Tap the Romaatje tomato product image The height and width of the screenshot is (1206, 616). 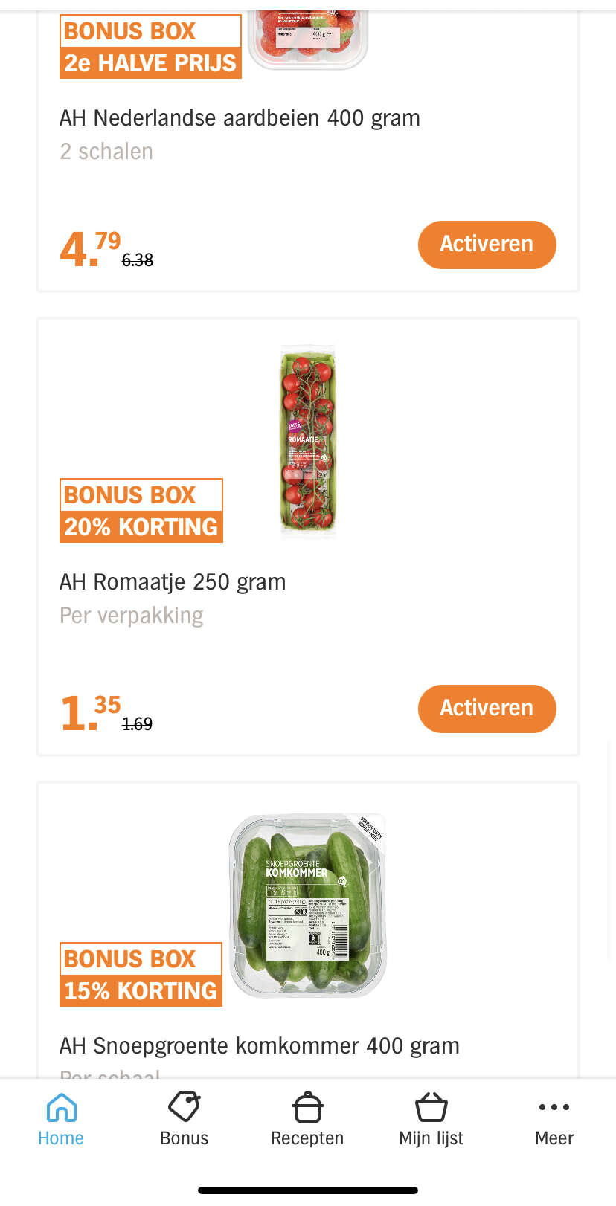(307, 442)
